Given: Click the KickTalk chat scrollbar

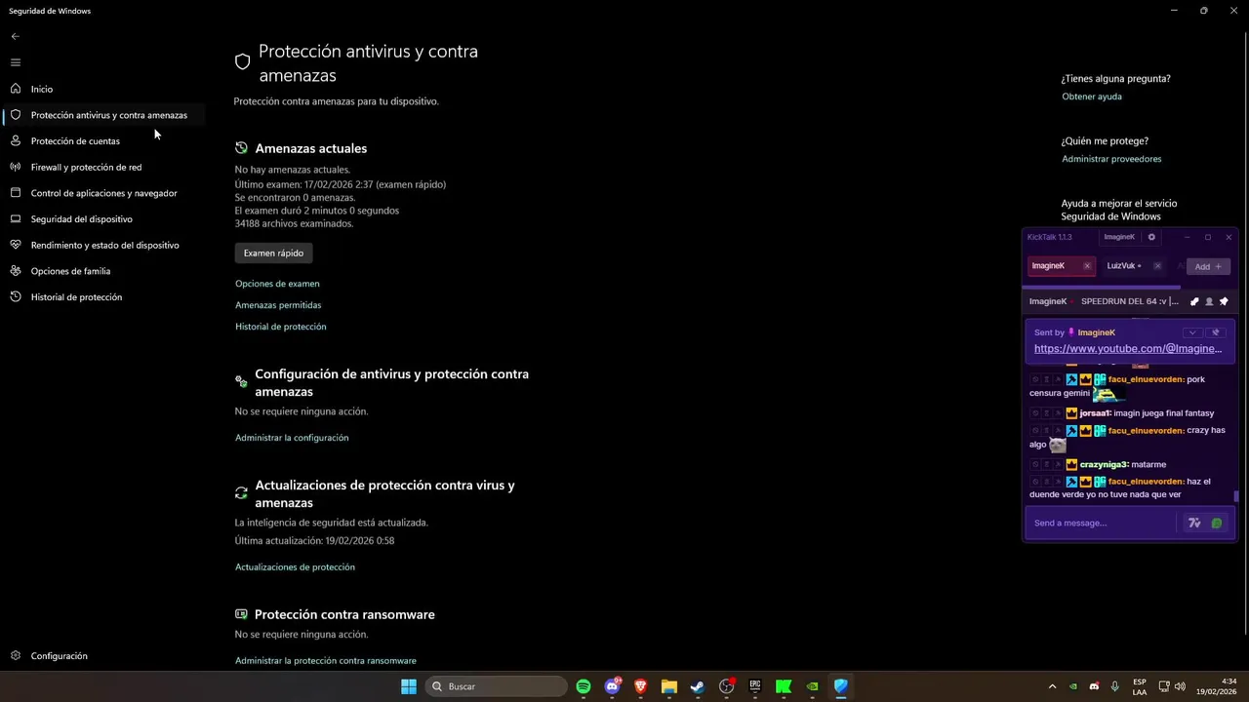Looking at the screenshot, I should click(x=1236, y=496).
